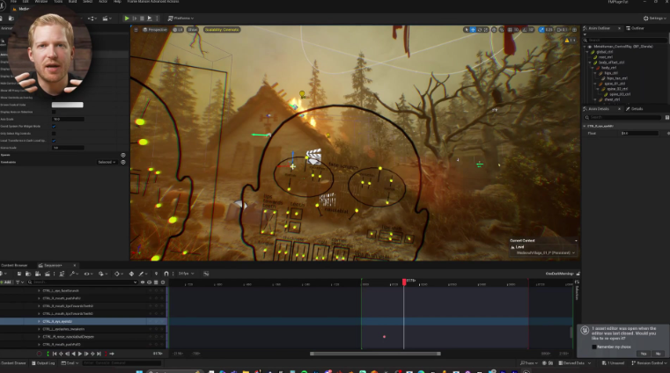670x373 pixels.
Task: Open the Platforms dropdown
Action: pos(180,18)
